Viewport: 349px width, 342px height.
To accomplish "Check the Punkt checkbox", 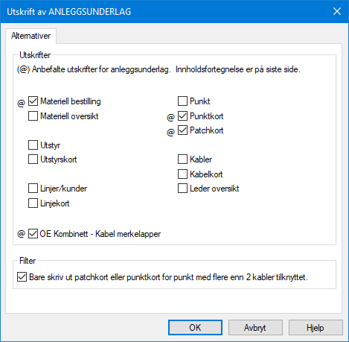I will pyautogui.click(x=182, y=101).
